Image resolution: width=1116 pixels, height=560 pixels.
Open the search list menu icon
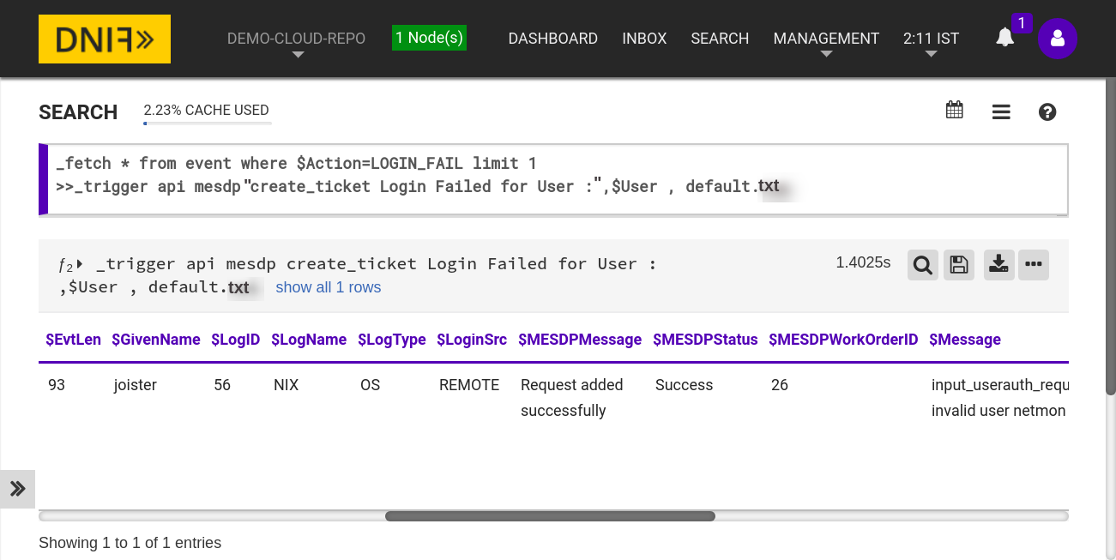[1001, 112]
